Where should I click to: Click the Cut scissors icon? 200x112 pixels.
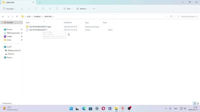22,9
